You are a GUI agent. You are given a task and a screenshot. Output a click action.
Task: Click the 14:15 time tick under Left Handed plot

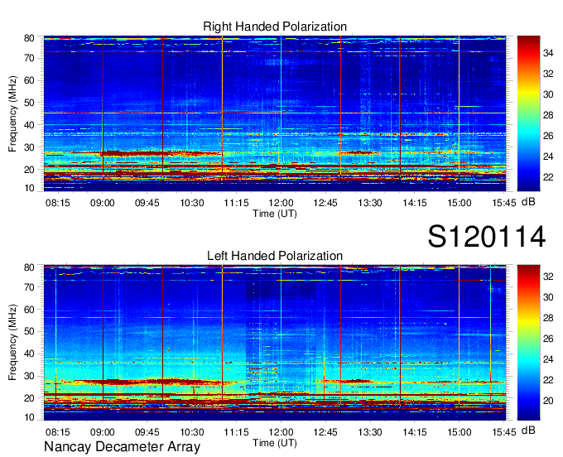point(414,432)
